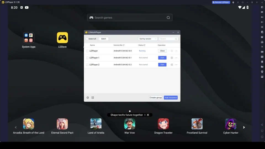Check the LDPlayer-2 row checkbox
Viewport: 265px width, 149px height.
click(87, 65)
